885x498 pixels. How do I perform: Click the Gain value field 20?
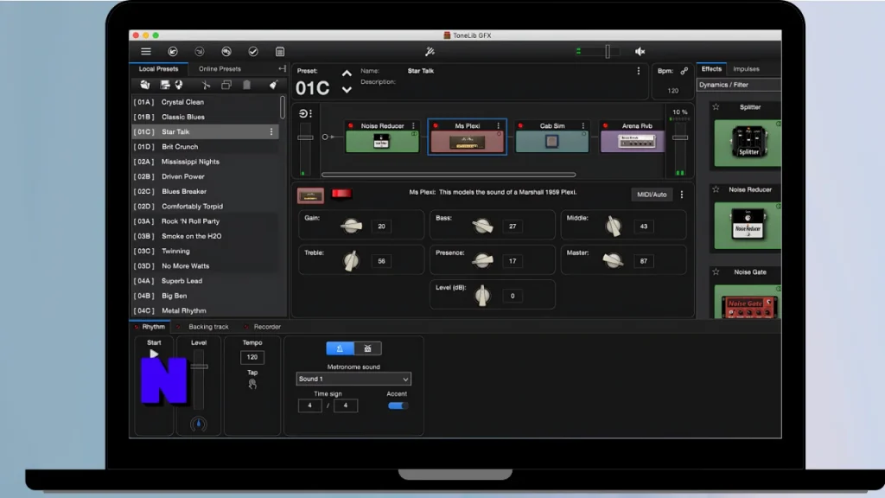pyautogui.click(x=381, y=227)
